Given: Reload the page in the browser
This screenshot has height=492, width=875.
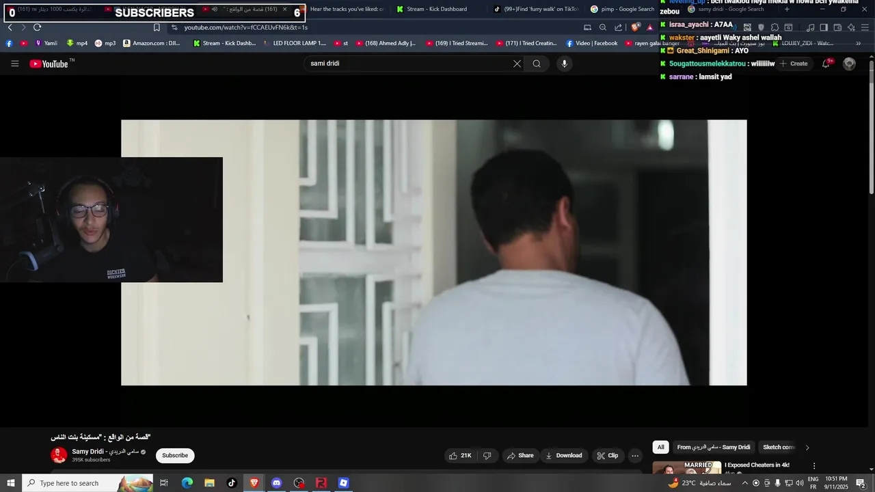Looking at the screenshot, I should click(37, 27).
